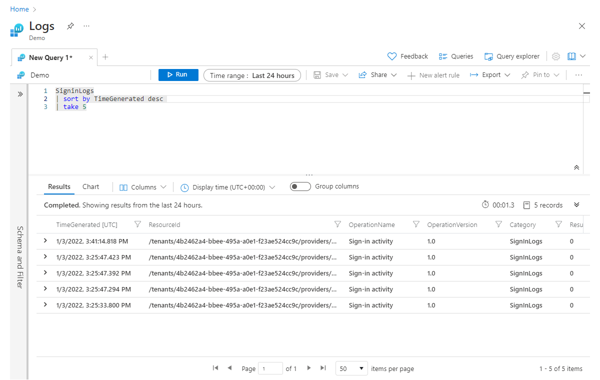Open the 50 items per page dropdown
Image resolution: width=600 pixels, height=380 pixels.
(x=352, y=368)
